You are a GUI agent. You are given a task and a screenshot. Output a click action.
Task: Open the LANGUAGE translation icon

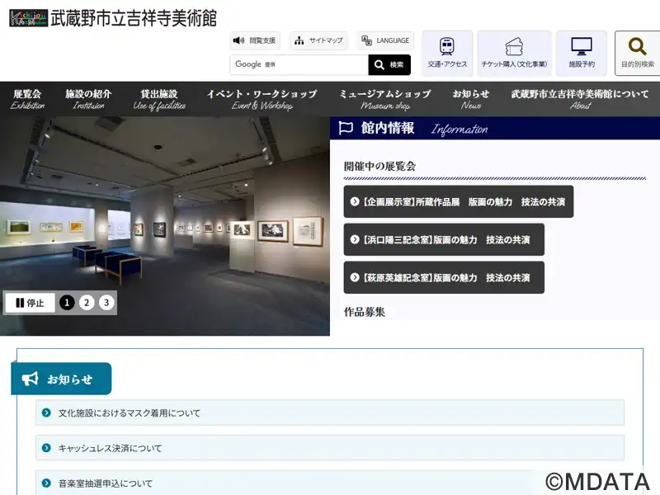coord(366,40)
